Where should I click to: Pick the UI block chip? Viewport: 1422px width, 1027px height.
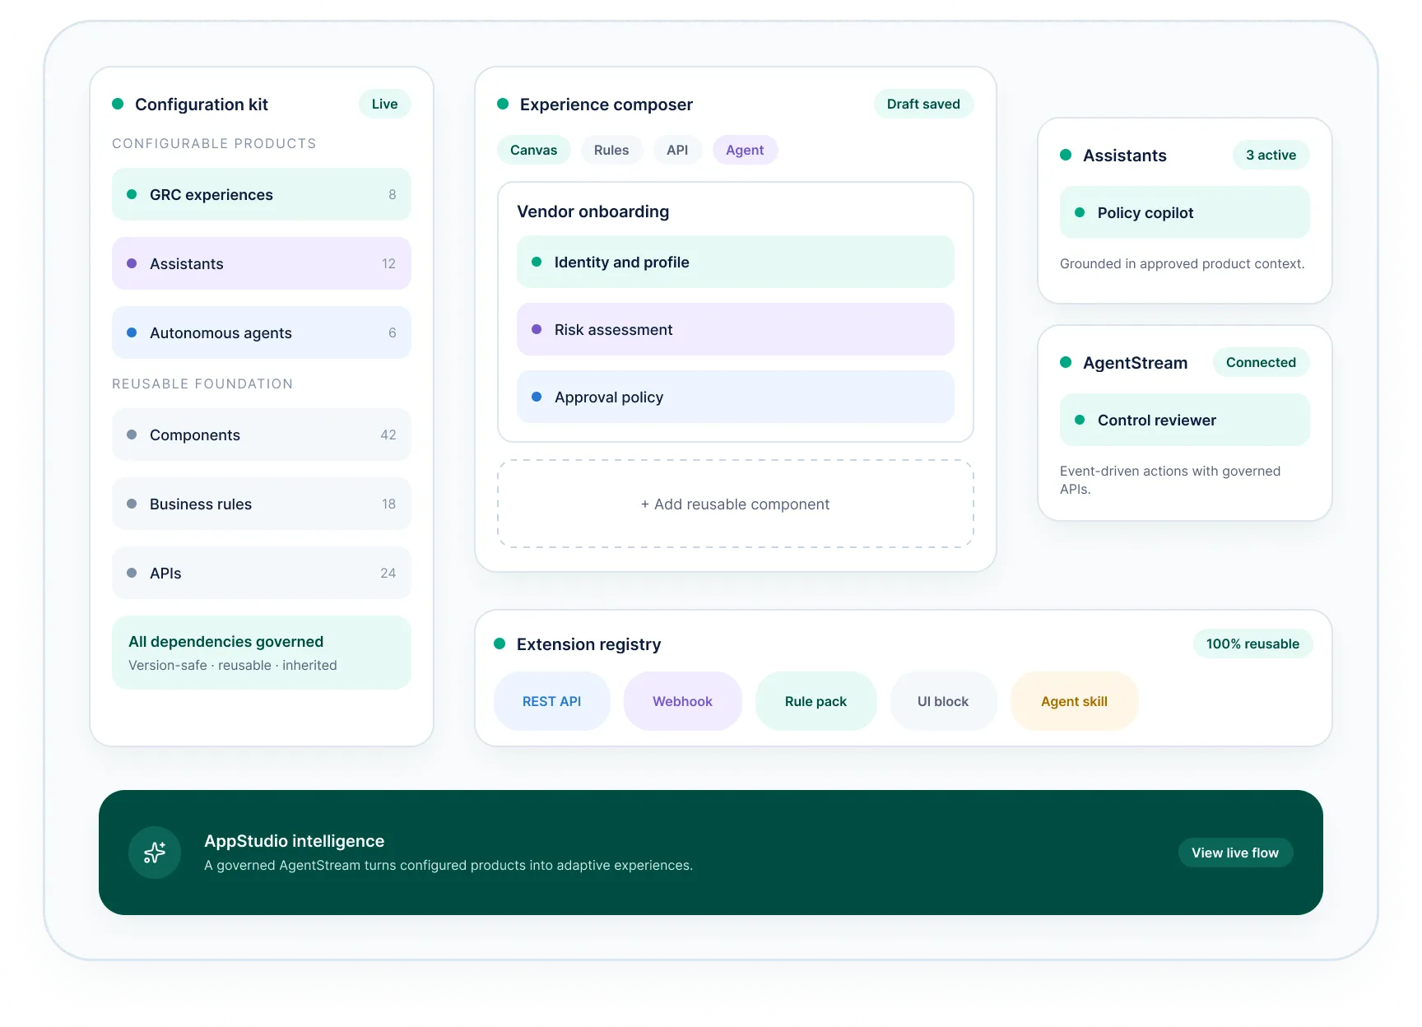943,701
